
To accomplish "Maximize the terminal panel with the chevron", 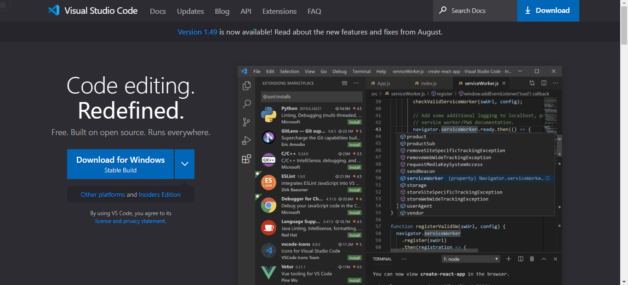I will tap(543, 259).
